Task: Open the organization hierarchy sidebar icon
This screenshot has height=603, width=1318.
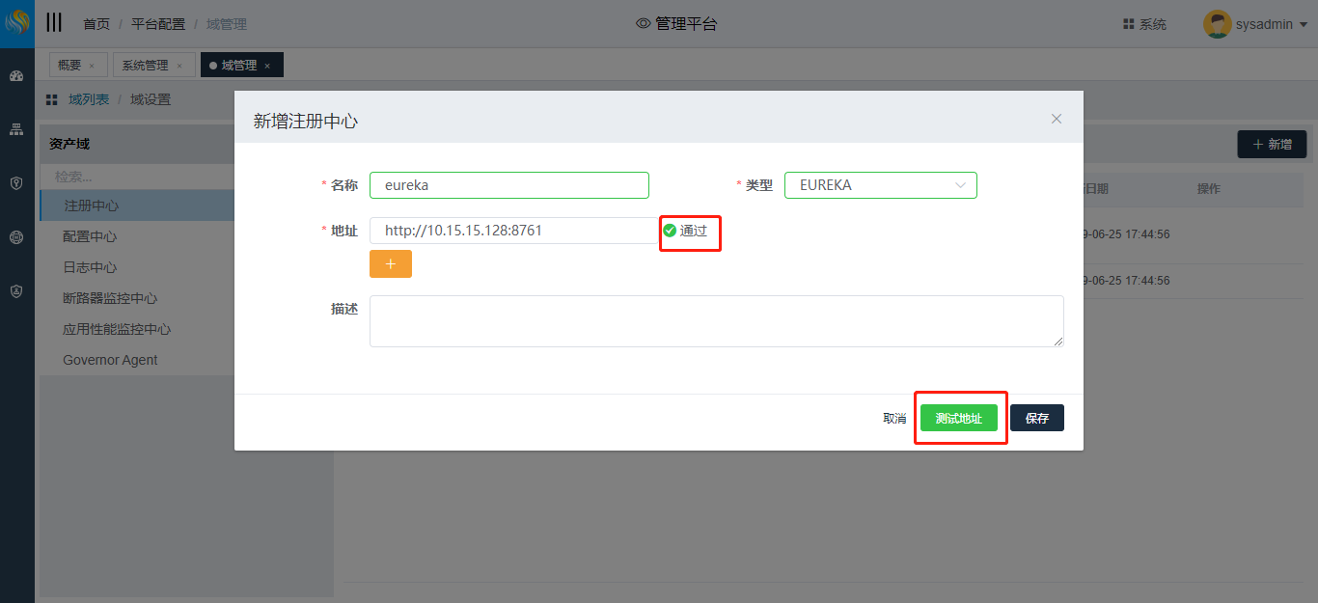Action: pos(16,129)
